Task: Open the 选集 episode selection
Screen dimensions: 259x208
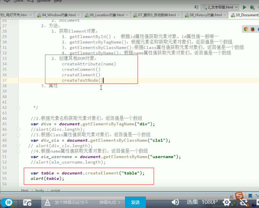Action: 192,202
